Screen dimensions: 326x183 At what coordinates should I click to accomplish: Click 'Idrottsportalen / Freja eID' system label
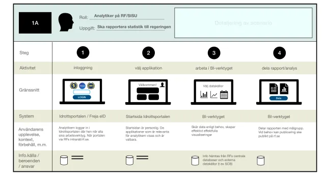pyautogui.click(x=83, y=116)
